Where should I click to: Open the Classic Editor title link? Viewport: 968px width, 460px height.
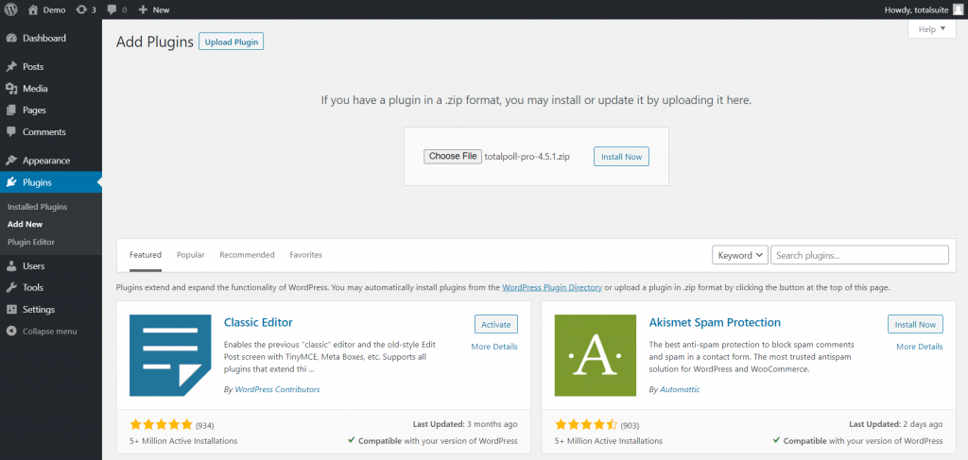[x=258, y=322]
